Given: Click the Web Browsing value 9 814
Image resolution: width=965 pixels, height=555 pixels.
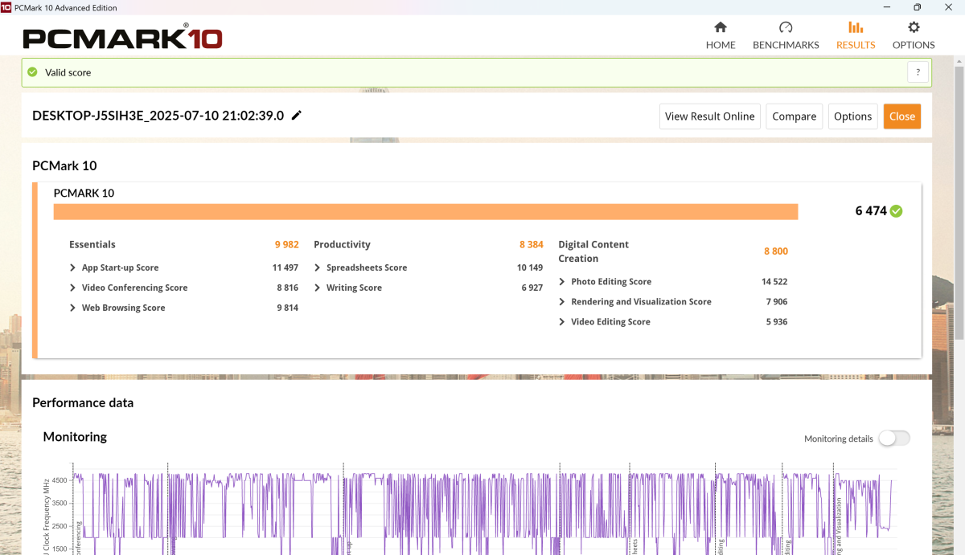Looking at the screenshot, I should click(287, 308).
